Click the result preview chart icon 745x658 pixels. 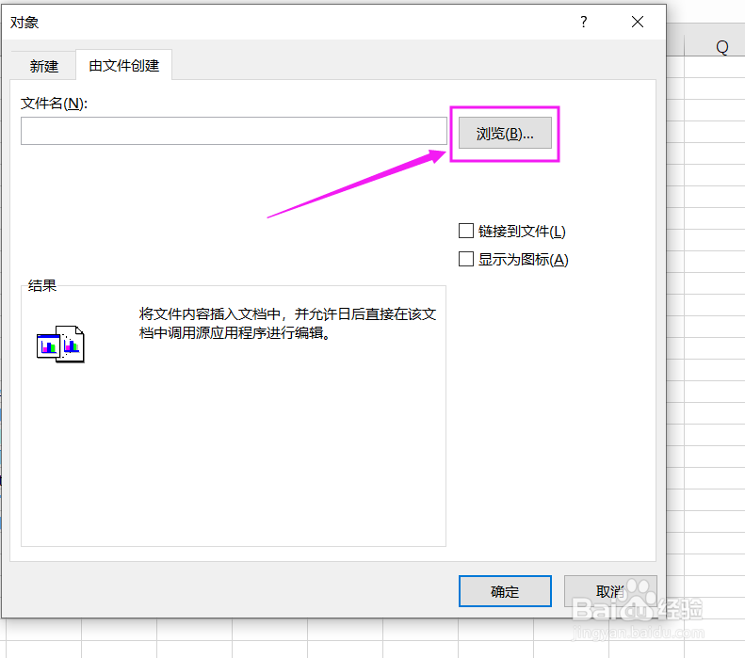[60, 345]
